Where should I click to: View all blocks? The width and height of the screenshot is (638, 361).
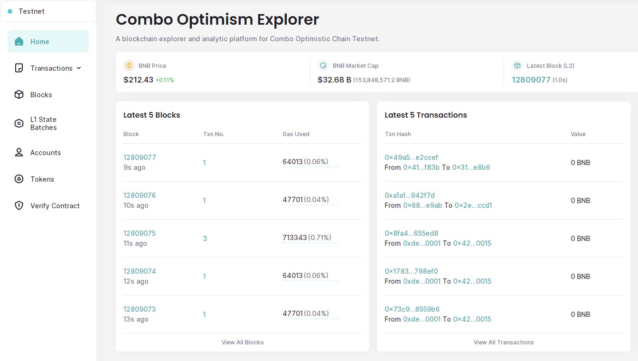(x=243, y=342)
